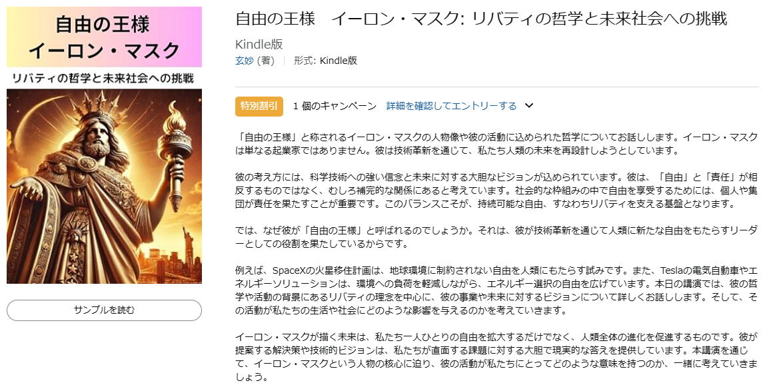The width and height of the screenshot is (773, 391).
Task: Click the orange 特別割引 badge
Action: pyautogui.click(x=259, y=106)
